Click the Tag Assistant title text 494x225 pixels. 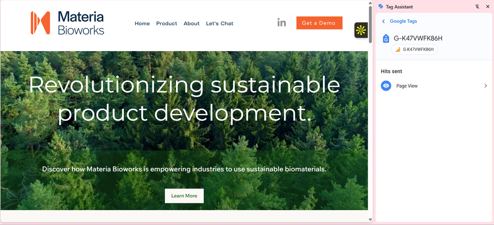tap(399, 7)
